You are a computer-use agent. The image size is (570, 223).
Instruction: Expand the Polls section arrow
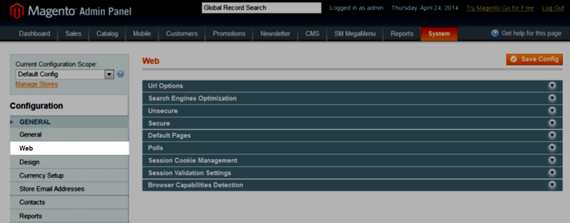coord(552,148)
